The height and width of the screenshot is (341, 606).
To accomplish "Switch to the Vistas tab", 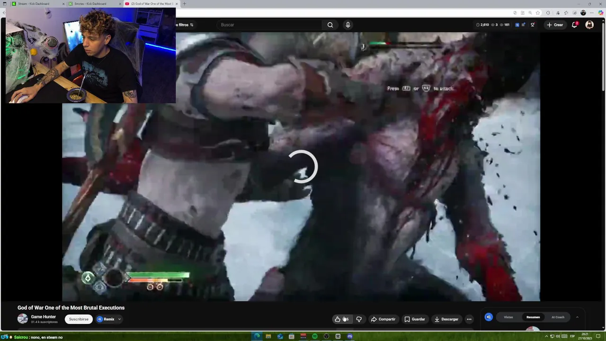I will [x=508, y=317].
